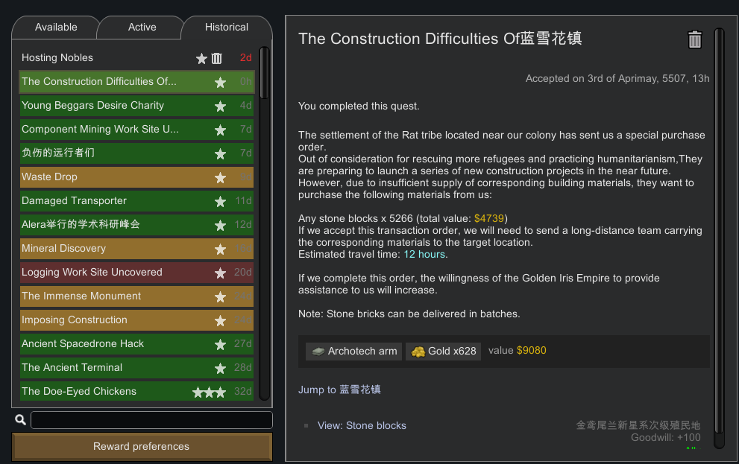Image resolution: width=739 pixels, height=464 pixels.
Task: Switch to the Available quests tab
Action: 56,28
